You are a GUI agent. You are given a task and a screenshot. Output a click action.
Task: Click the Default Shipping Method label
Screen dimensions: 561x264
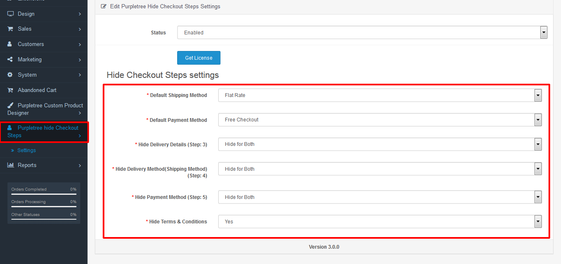tap(178, 95)
